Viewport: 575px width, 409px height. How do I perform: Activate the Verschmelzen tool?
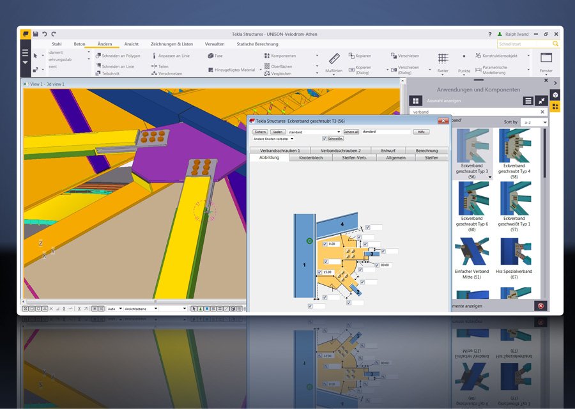click(167, 73)
